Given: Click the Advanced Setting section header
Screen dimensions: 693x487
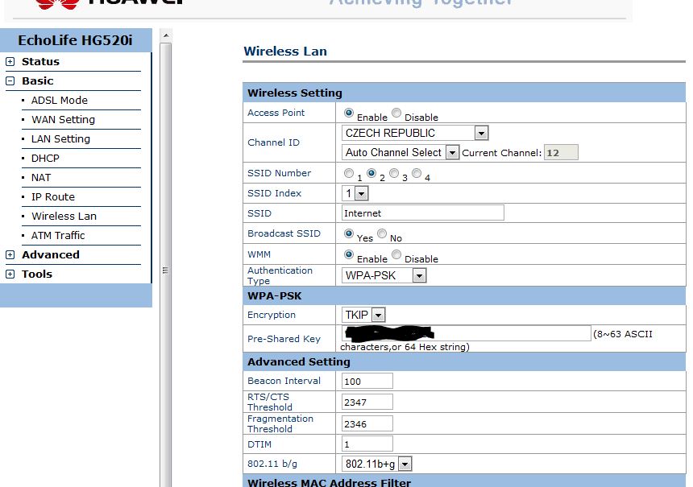Looking at the screenshot, I should click(x=464, y=361).
